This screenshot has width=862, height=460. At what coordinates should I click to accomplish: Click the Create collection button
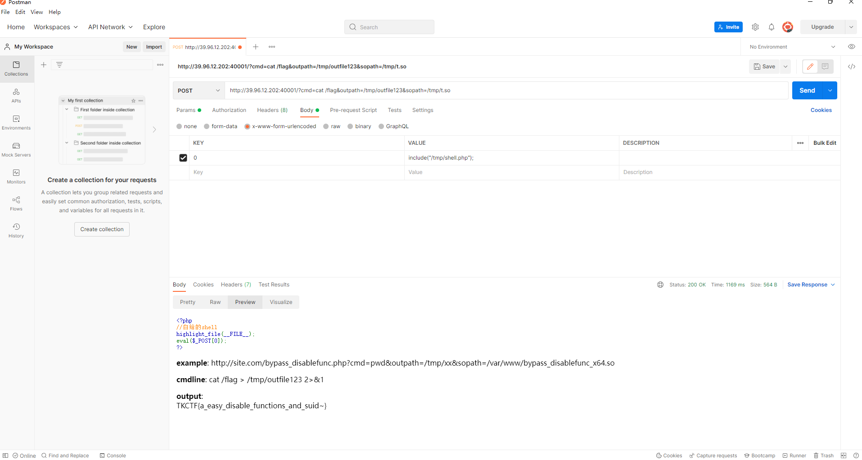102,229
